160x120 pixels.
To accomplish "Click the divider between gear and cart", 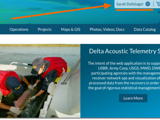I will pos(153,4).
